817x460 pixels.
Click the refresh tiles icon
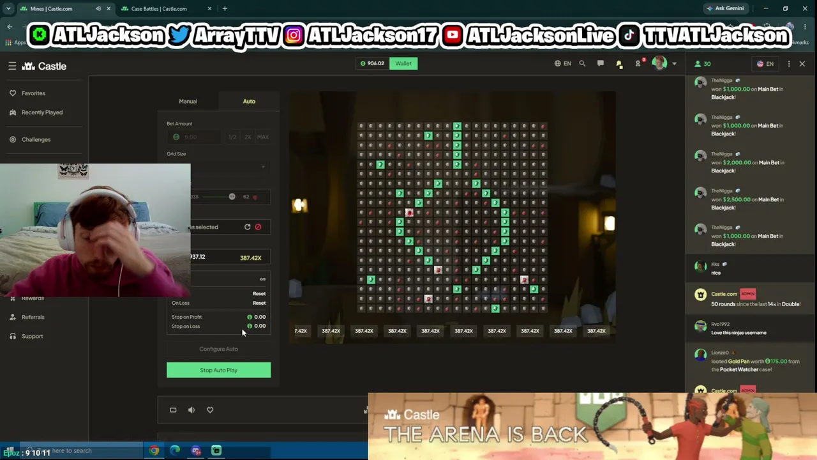pyautogui.click(x=248, y=227)
